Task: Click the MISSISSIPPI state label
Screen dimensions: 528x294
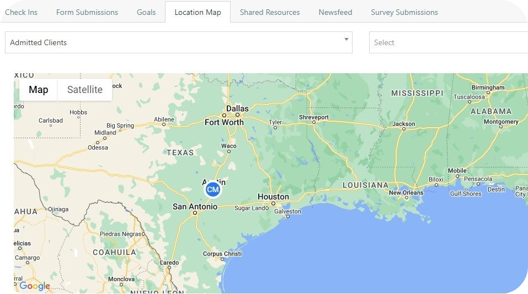Action: (x=417, y=93)
